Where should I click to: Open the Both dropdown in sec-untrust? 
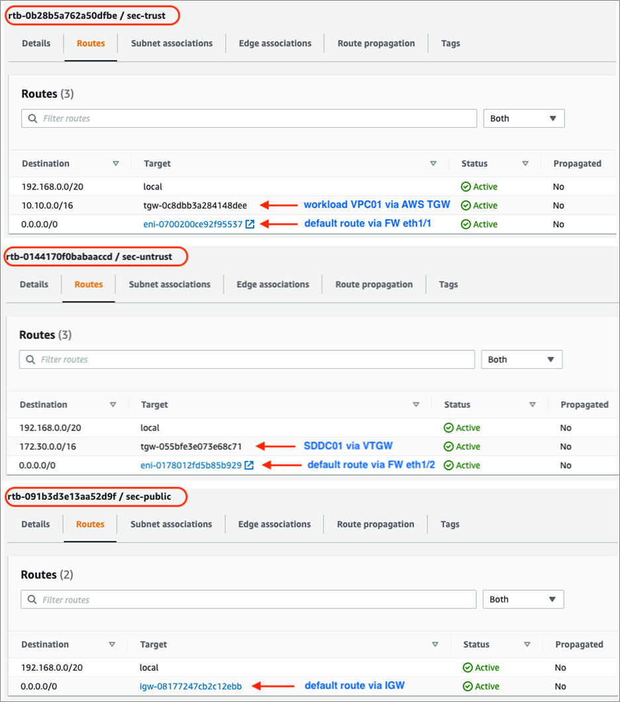tap(521, 360)
